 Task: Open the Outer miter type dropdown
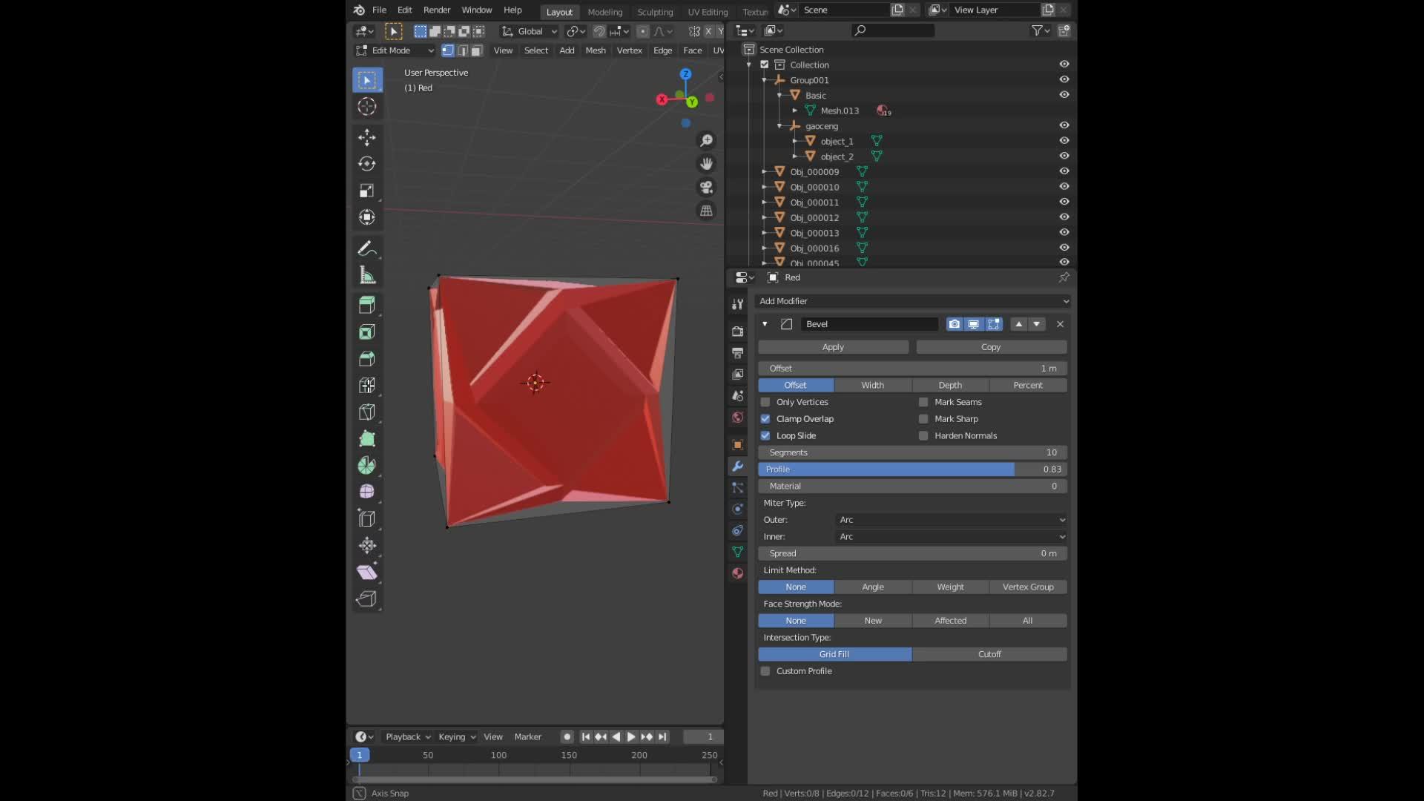(952, 520)
